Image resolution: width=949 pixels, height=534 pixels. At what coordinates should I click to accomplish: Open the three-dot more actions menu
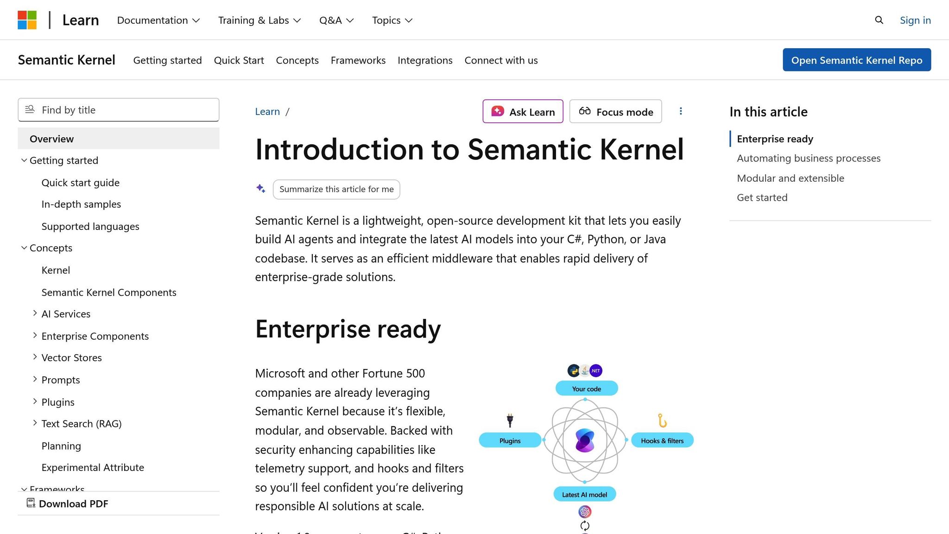[681, 111]
